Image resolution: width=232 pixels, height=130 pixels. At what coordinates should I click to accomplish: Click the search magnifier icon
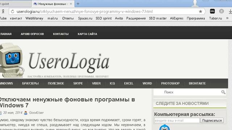(223, 92)
